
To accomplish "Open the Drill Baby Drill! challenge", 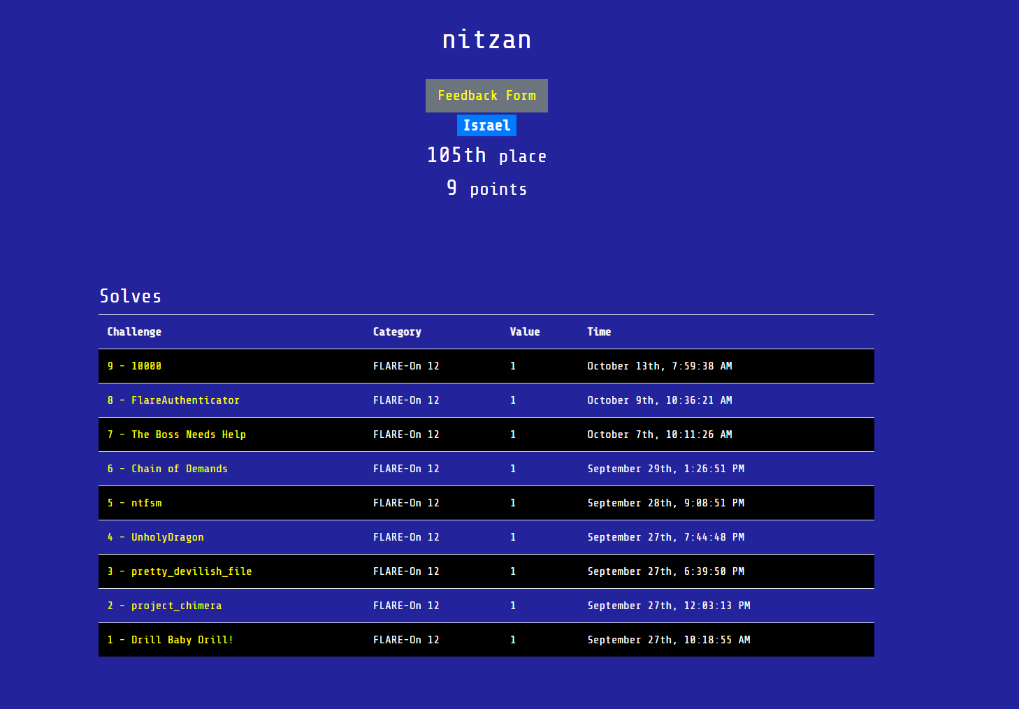I will tap(171, 640).
